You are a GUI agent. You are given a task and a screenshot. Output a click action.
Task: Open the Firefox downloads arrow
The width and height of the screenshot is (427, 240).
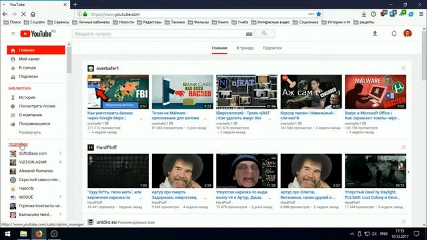(364, 14)
